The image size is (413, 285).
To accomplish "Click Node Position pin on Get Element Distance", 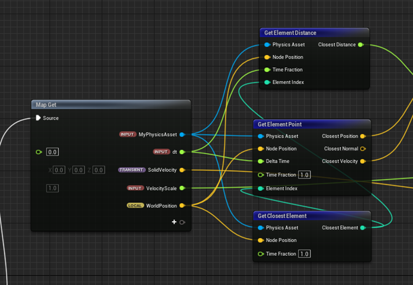I will (267, 57).
